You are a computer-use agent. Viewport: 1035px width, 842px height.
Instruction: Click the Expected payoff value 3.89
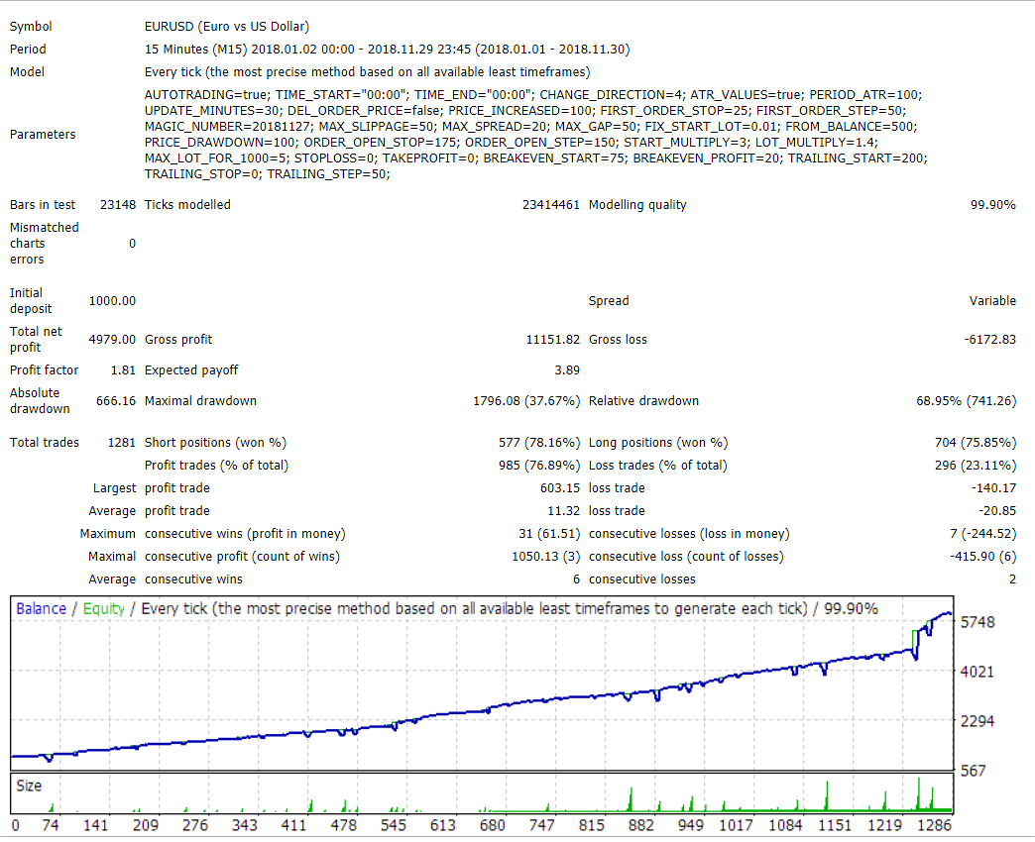(567, 369)
